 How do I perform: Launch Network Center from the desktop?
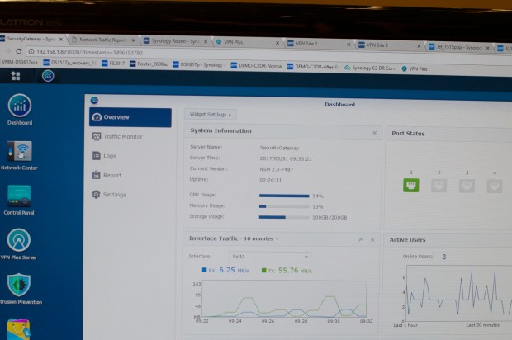(x=20, y=152)
